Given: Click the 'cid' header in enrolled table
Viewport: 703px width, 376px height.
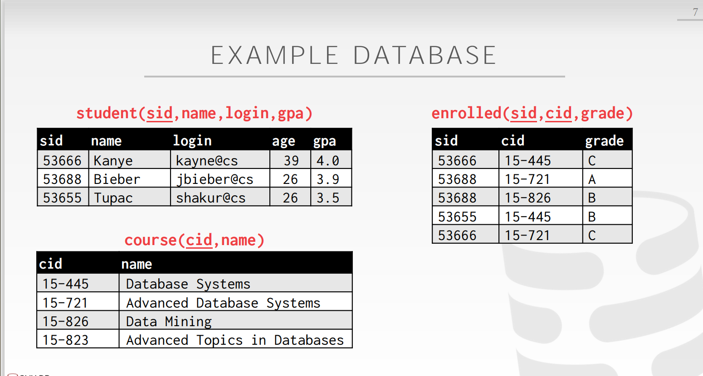Looking at the screenshot, I should point(513,140).
